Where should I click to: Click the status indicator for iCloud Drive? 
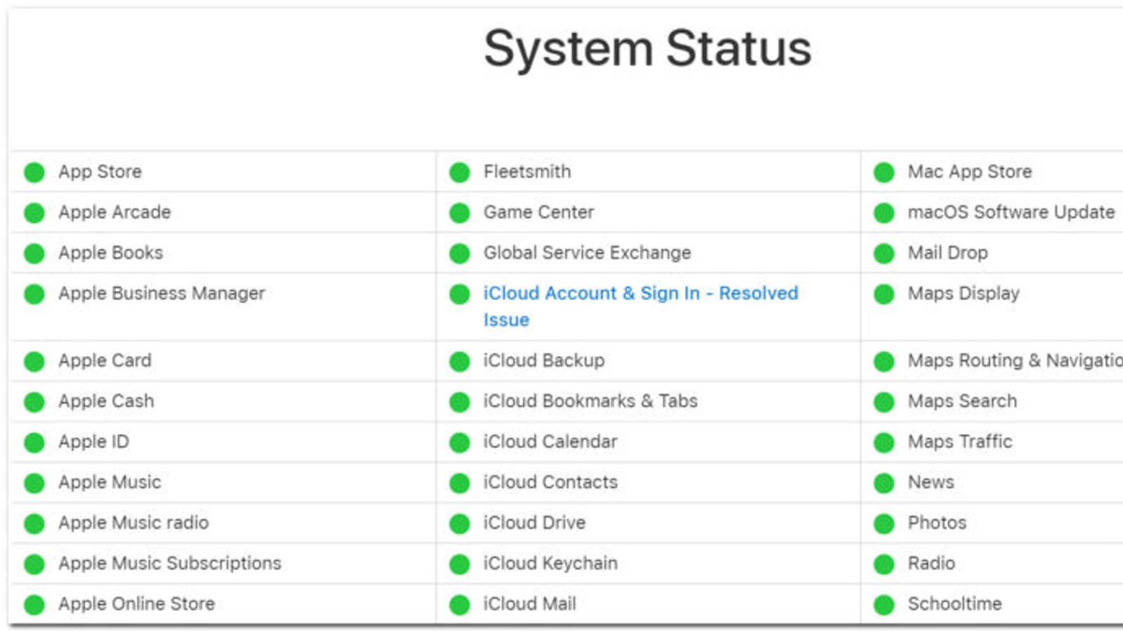(460, 523)
